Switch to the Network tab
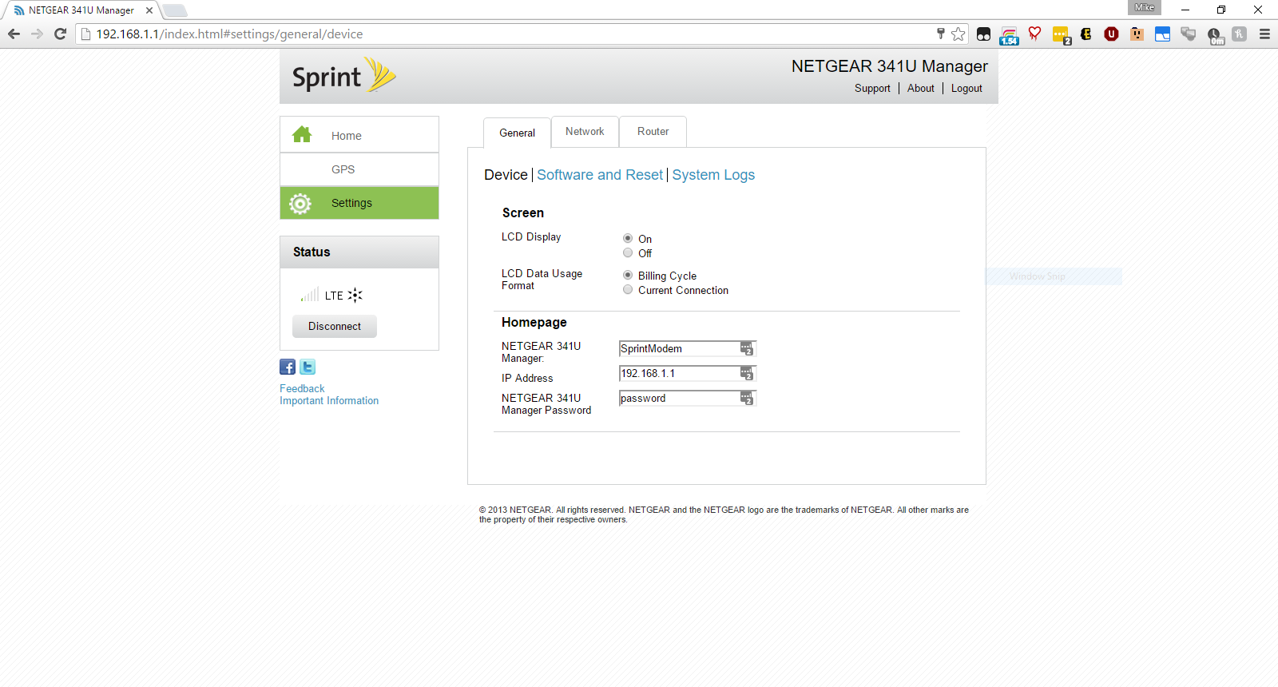 585,131
